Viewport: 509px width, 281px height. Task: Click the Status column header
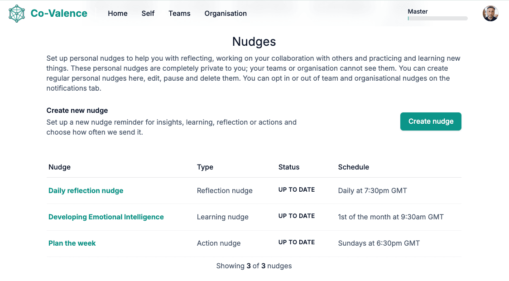[x=289, y=167]
